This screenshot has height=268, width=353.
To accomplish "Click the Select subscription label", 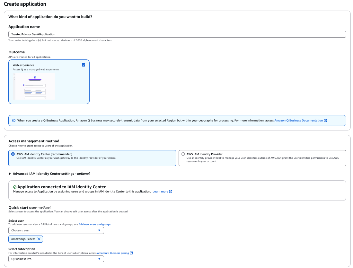I will (22, 249).
